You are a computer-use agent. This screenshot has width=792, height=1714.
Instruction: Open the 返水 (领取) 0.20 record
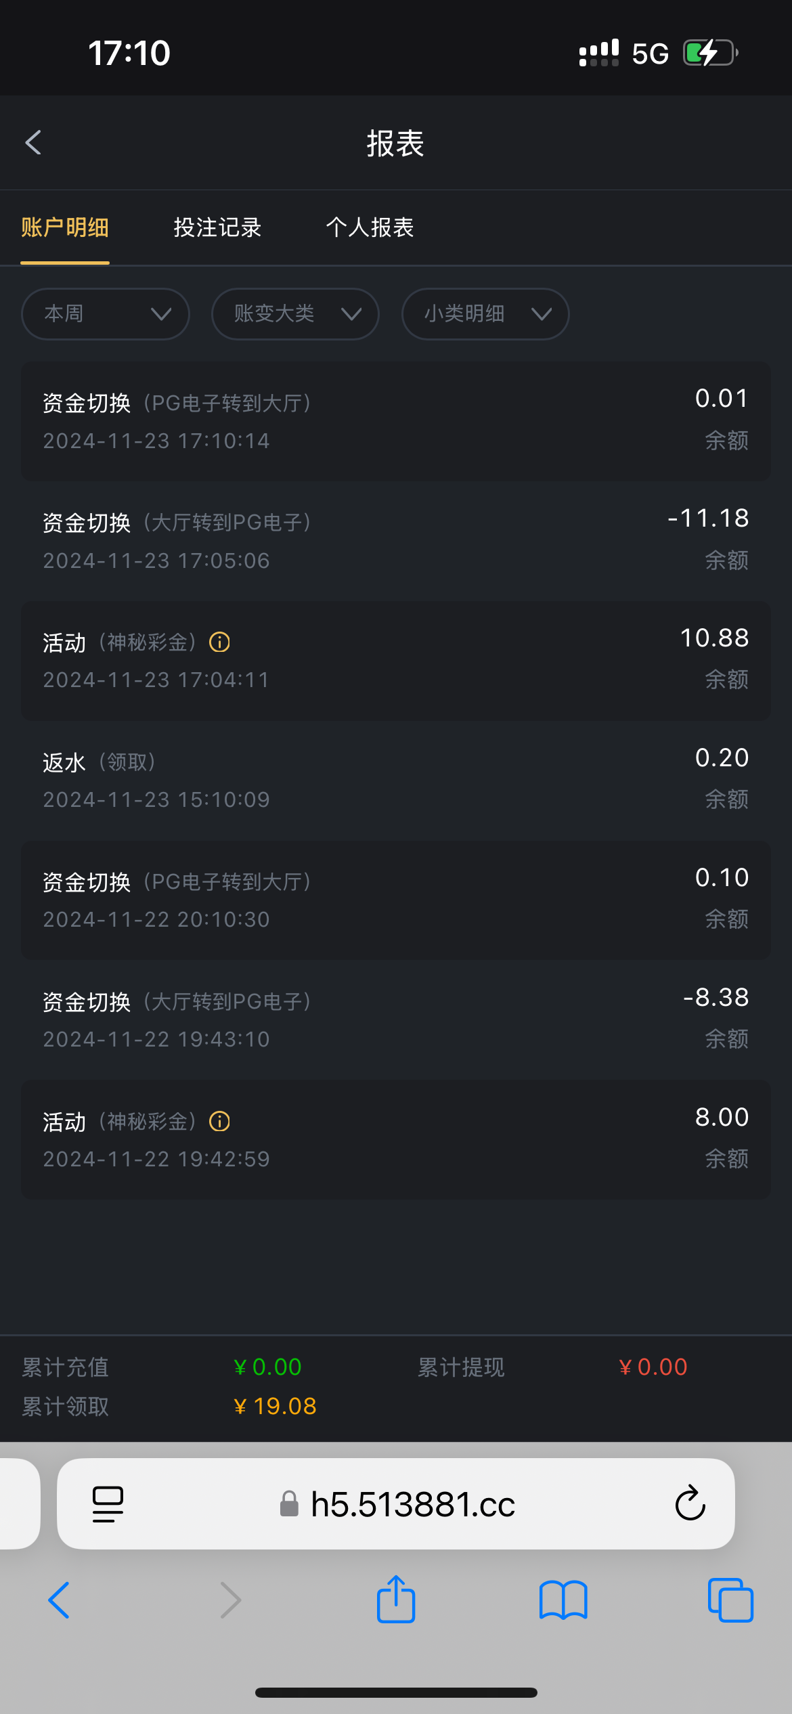click(x=396, y=780)
